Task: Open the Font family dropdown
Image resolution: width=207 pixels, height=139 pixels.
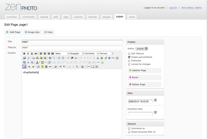Action: [x=92, y=54]
